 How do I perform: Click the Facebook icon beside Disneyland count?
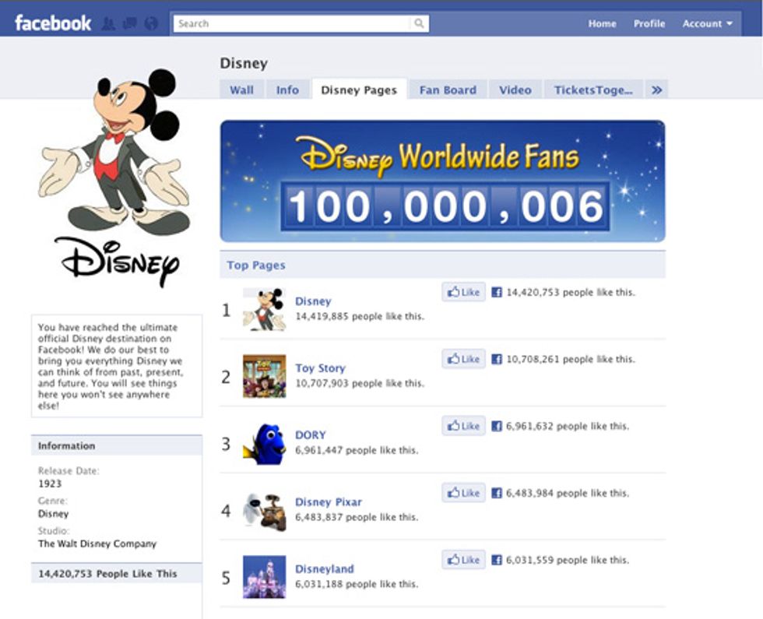click(x=496, y=561)
